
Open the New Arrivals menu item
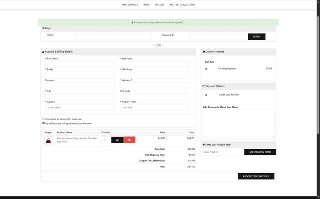coord(130,5)
